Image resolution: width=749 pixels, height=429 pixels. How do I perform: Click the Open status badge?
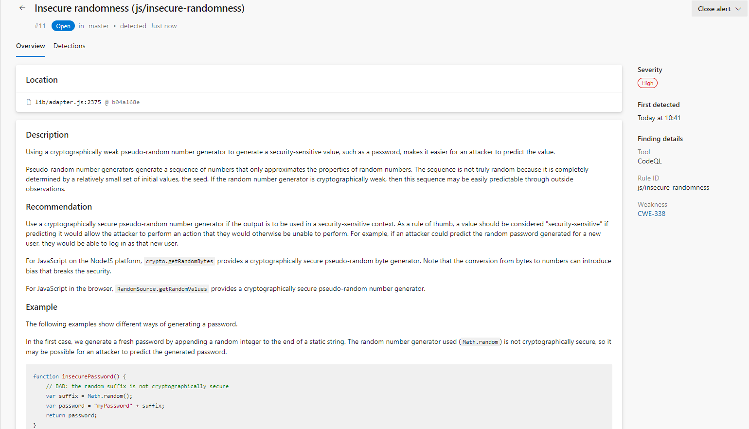(63, 26)
